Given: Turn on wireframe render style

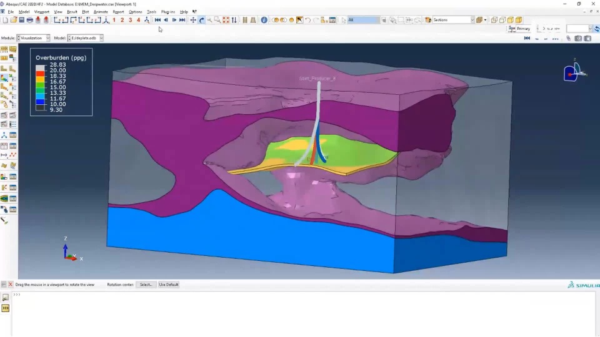Looking at the screenshot, I should [x=494, y=20].
